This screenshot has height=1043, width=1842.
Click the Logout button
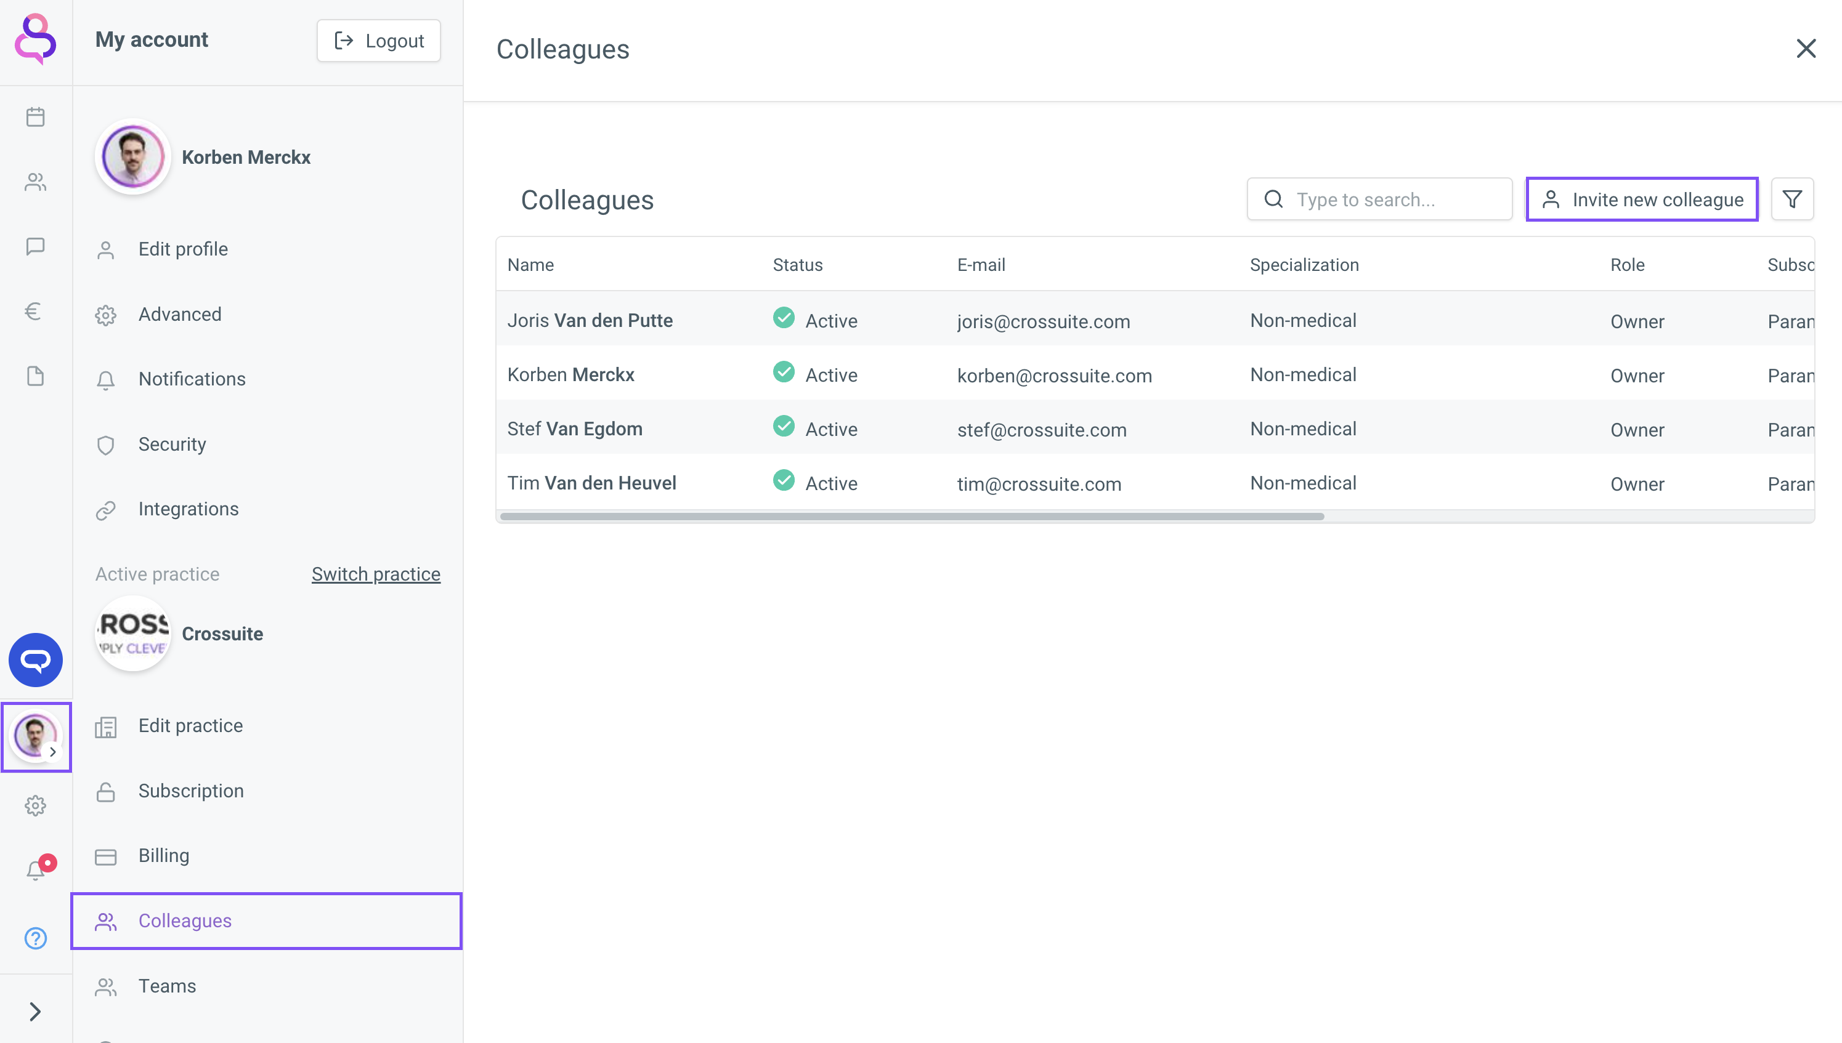[378, 41]
